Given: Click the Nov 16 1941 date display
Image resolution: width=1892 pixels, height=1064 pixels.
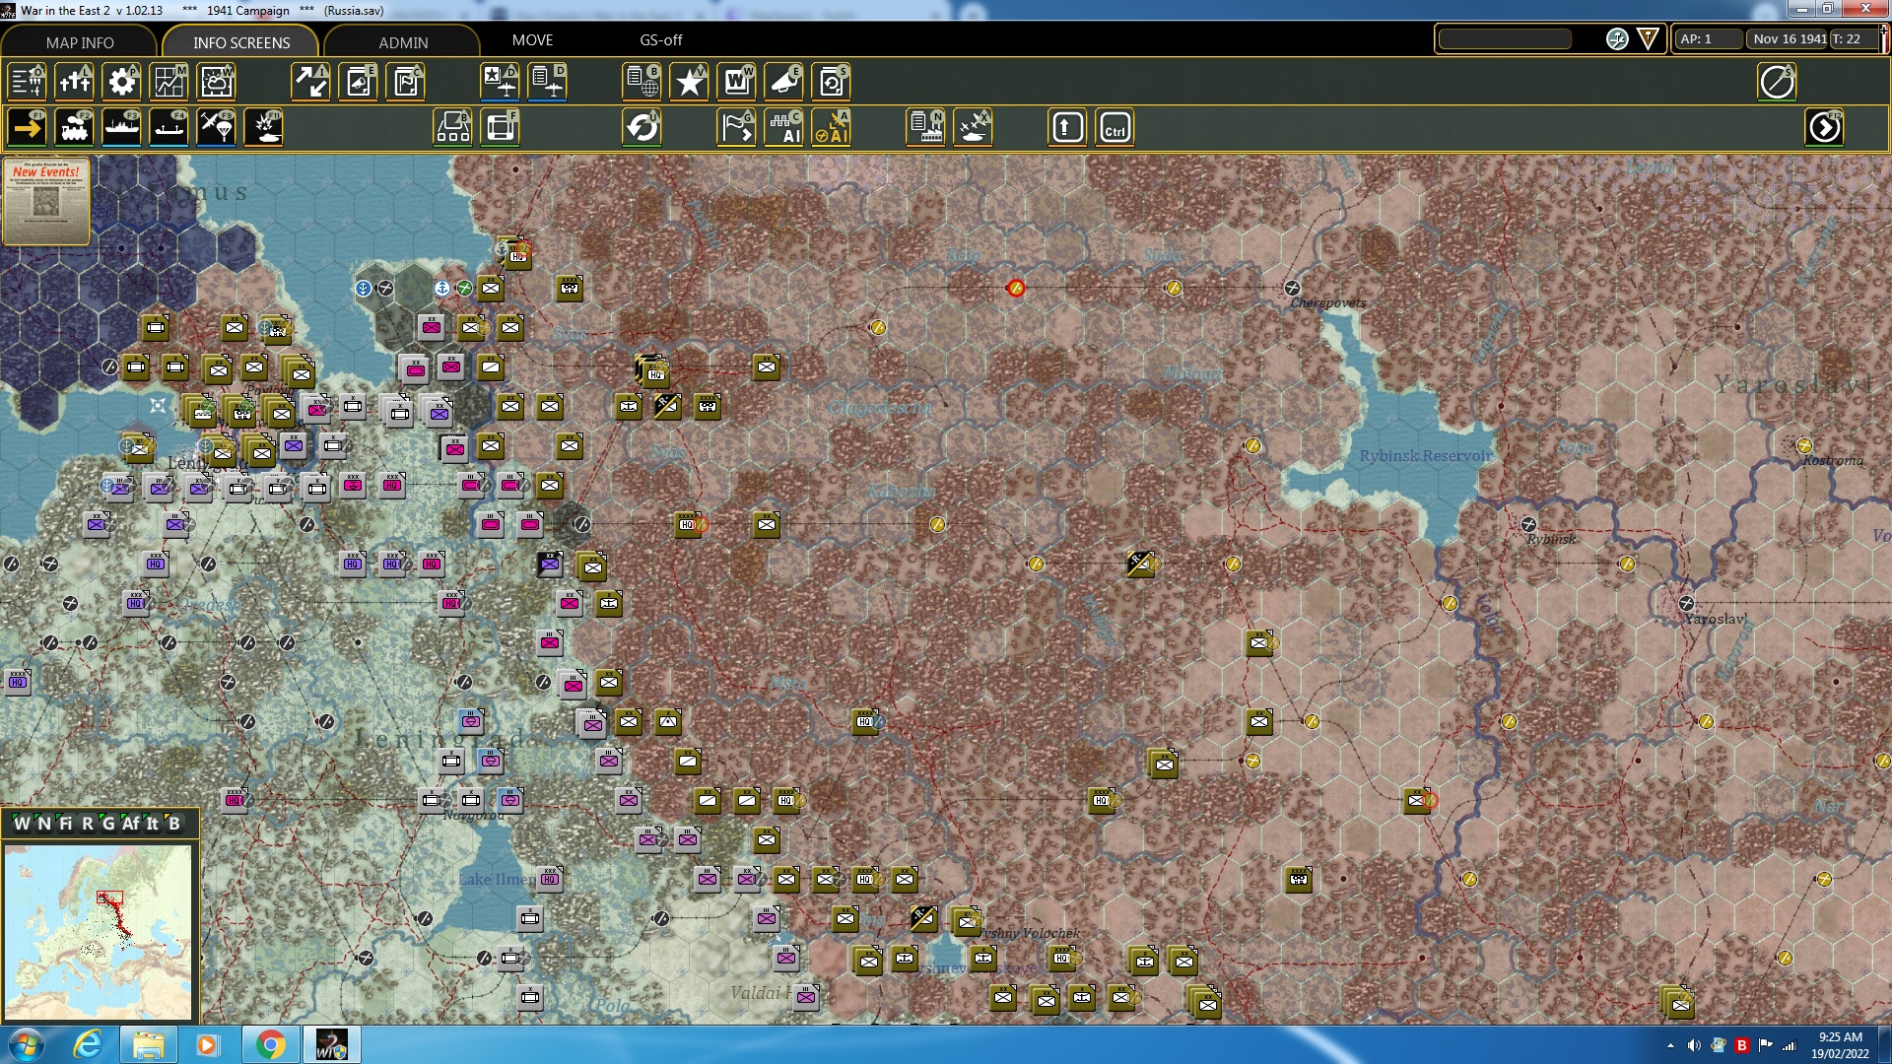Looking at the screenshot, I should 1789,39.
